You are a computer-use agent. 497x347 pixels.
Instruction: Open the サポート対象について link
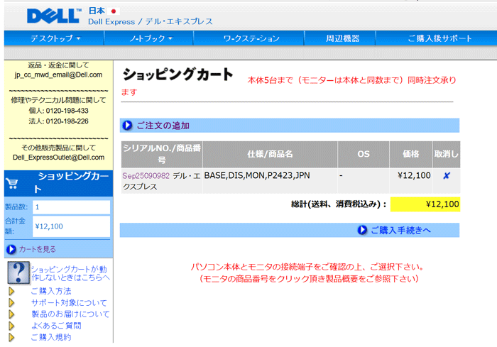[x=69, y=302]
